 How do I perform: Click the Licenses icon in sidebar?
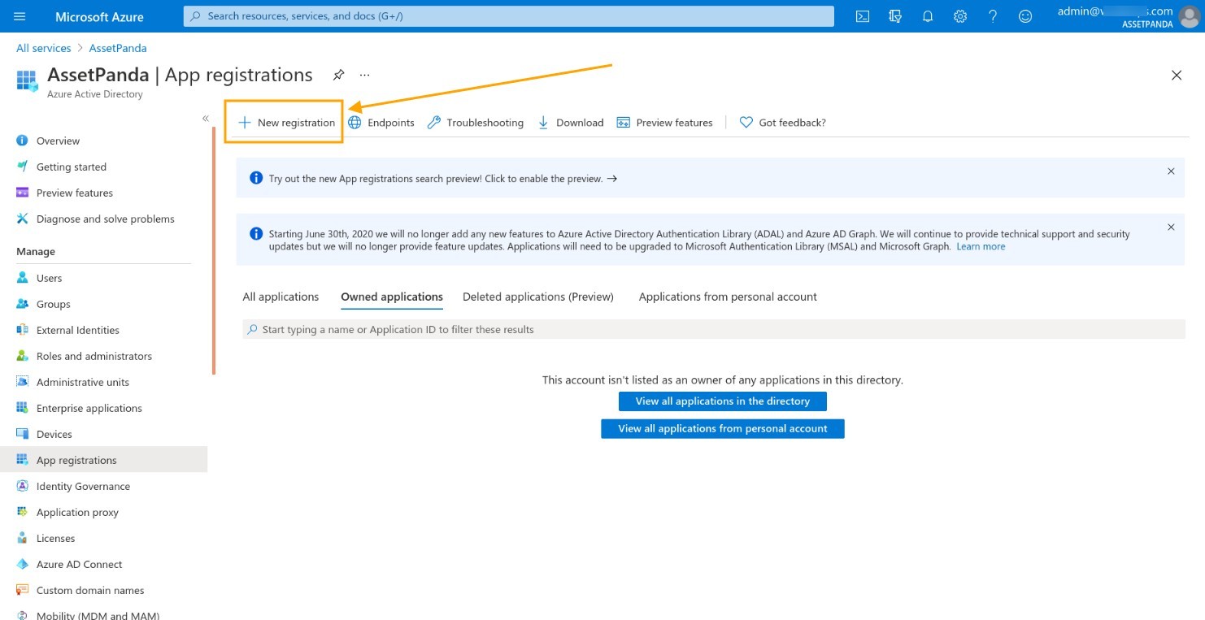[22, 538]
